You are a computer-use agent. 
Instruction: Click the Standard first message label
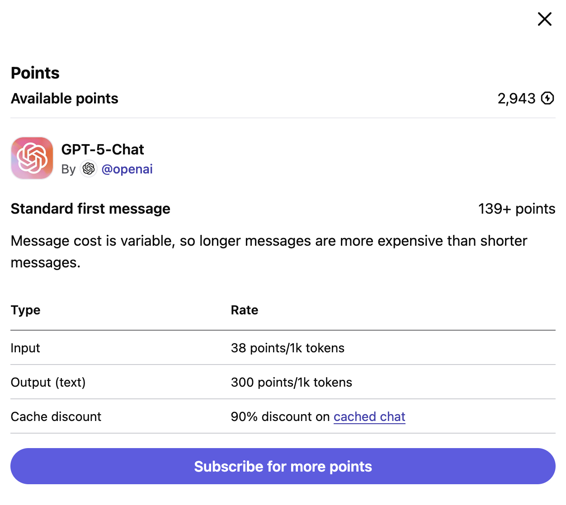90,209
